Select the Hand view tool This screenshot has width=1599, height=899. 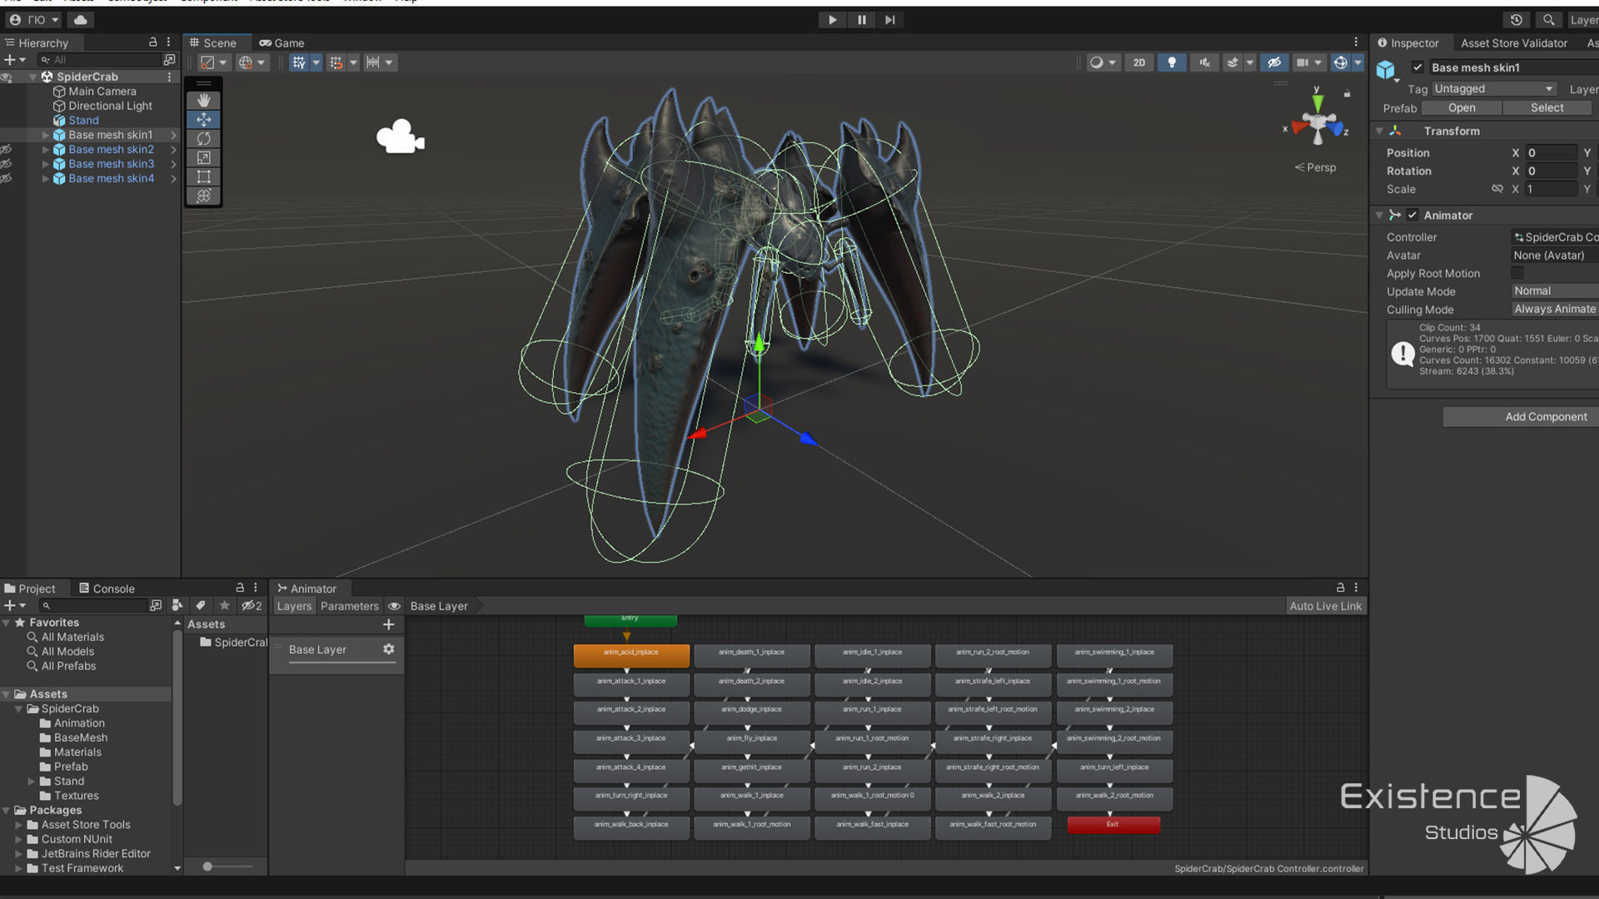pos(203,100)
